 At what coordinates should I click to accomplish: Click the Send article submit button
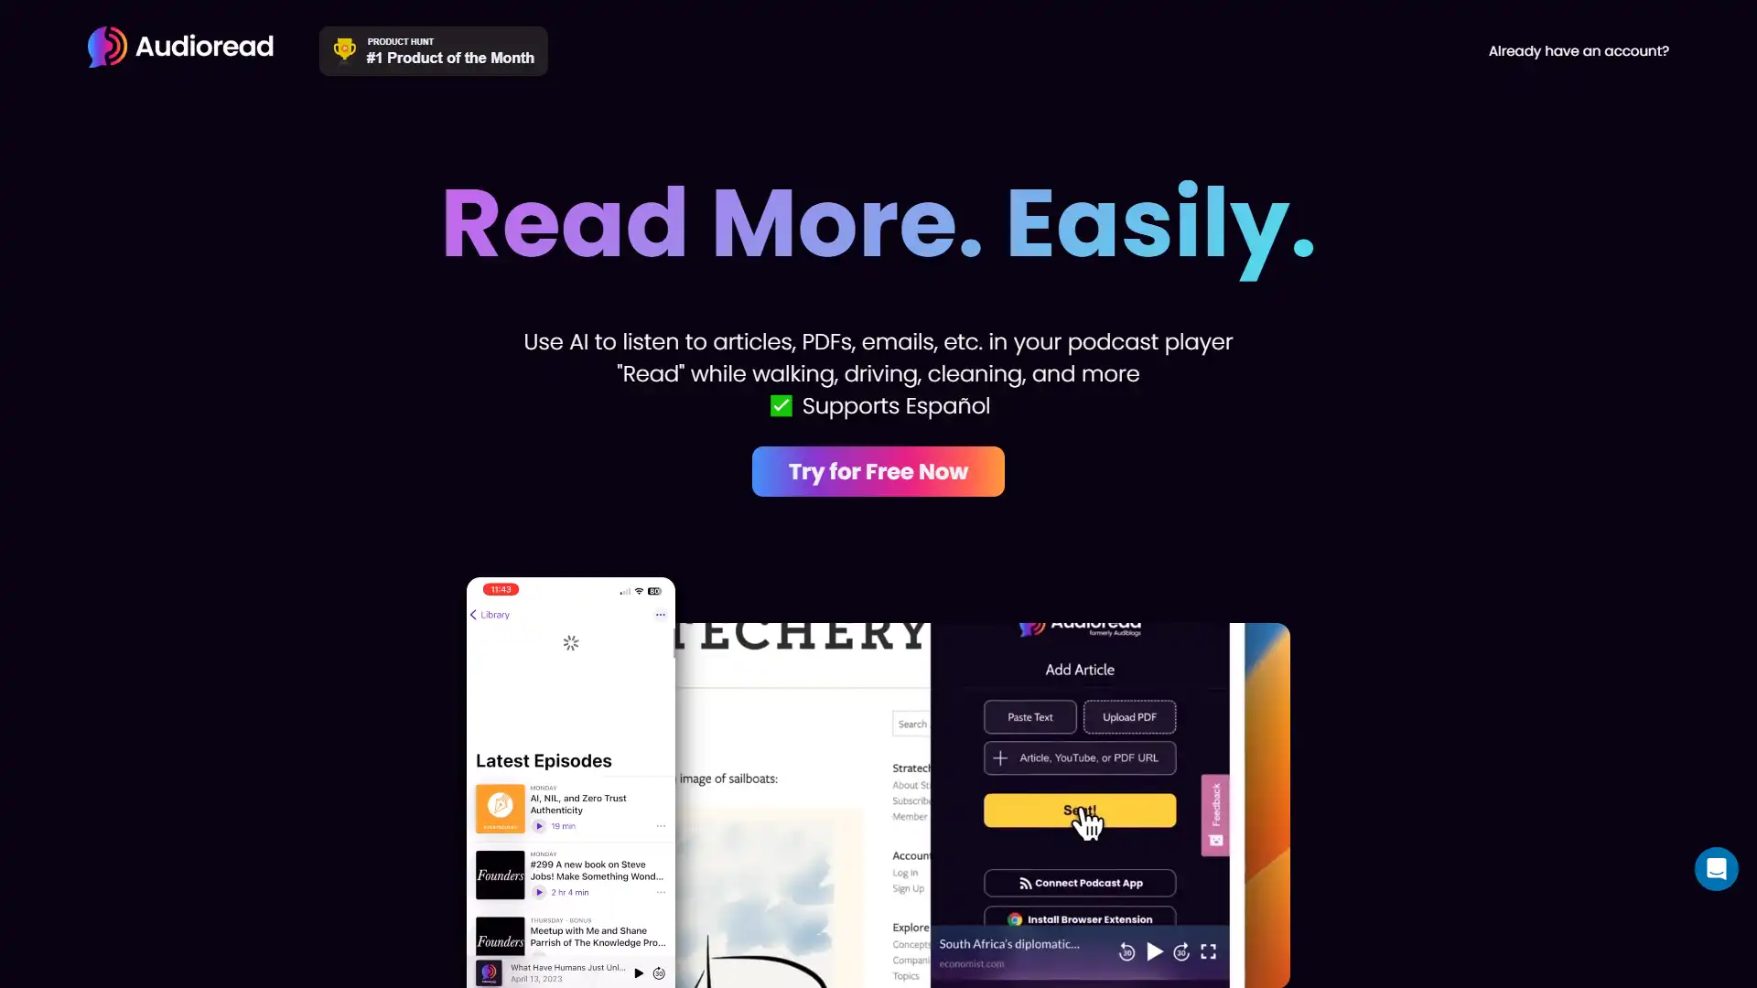1080,810
